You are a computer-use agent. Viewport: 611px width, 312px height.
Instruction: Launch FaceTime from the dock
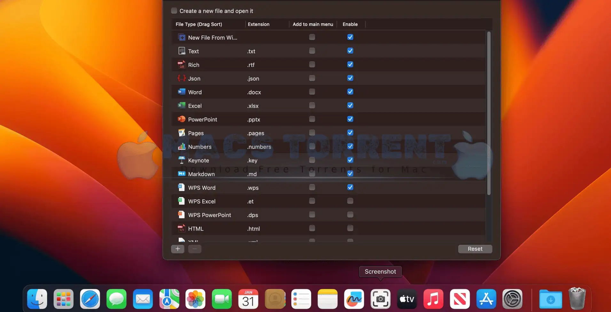[222, 299]
